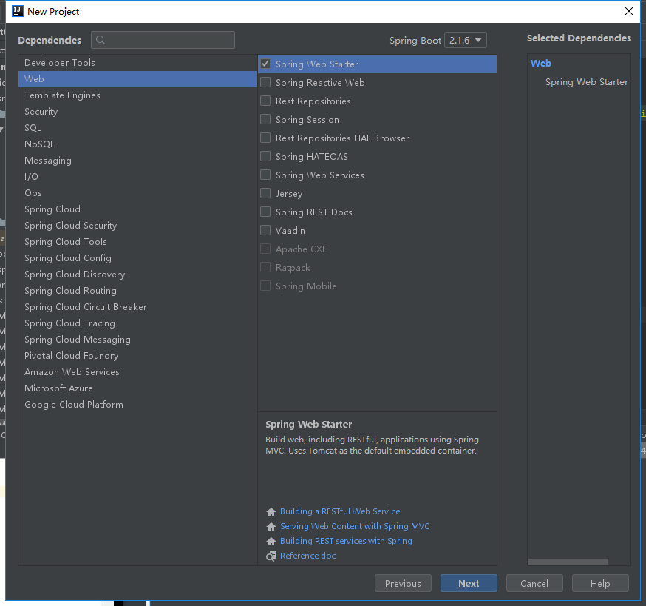Image resolution: width=646 pixels, height=606 pixels.
Task: Open the Reference doc link
Action: [x=307, y=556]
